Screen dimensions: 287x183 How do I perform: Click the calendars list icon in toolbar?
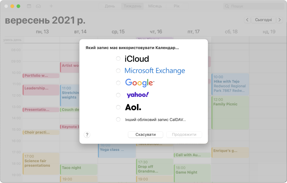point(29,6)
